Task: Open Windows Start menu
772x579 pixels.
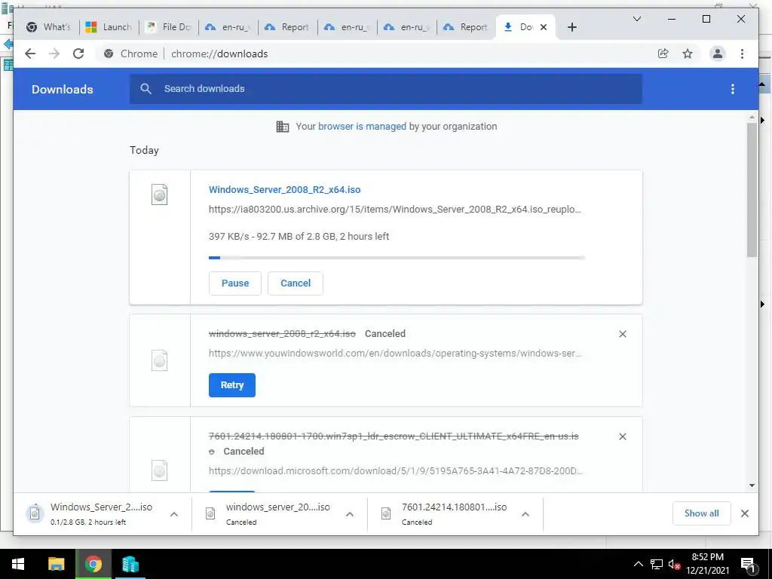Action: (x=18, y=564)
